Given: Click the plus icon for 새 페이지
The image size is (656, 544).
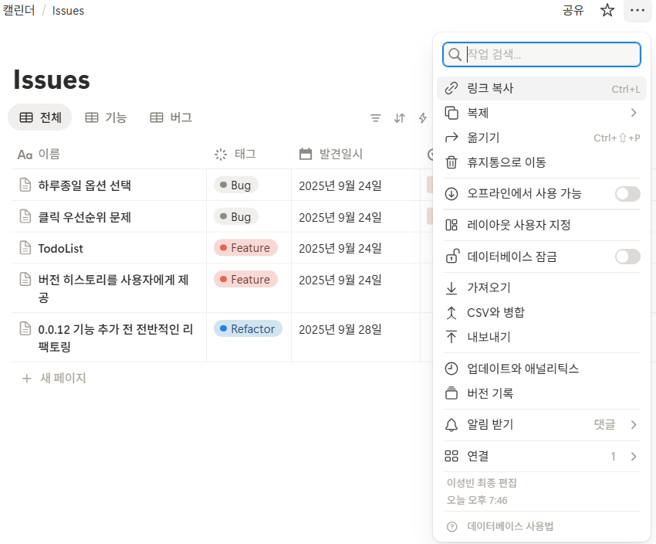Looking at the screenshot, I should coord(27,379).
